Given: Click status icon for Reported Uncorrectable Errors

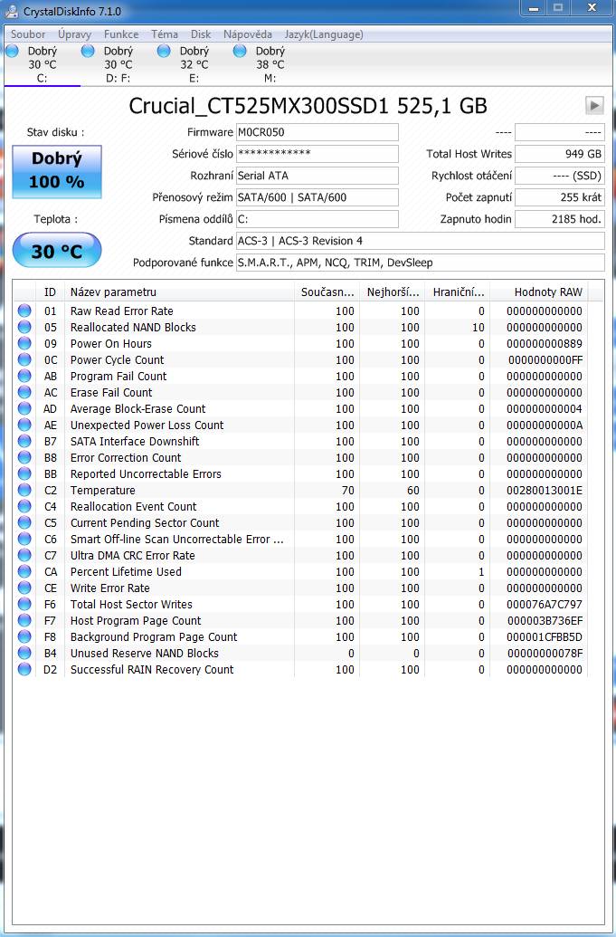Looking at the screenshot, I should 24,473.
